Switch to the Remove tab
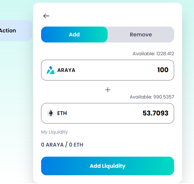Image resolution: width=194 pixels, height=184 pixels. (141, 35)
